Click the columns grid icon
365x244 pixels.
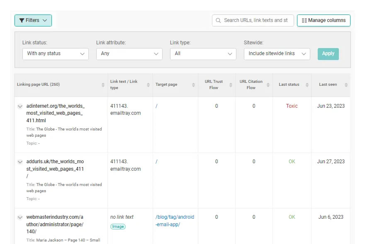click(x=304, y=20)
